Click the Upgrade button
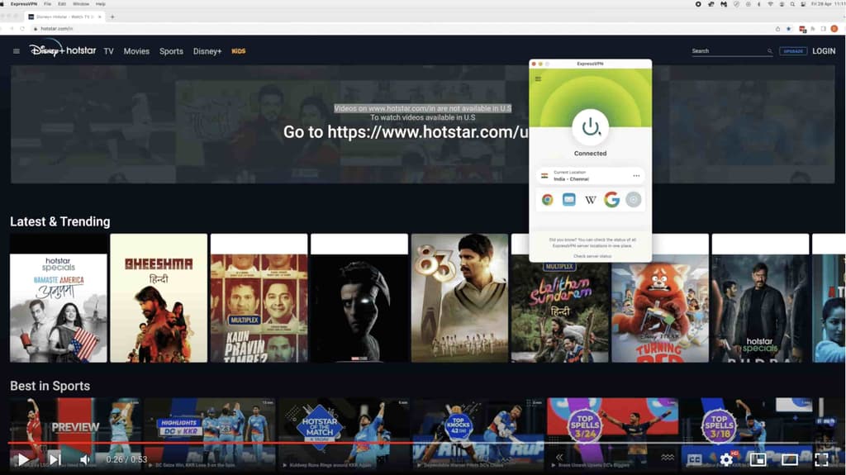Screen dimensions: 846x475 click(x=793, y=51)
